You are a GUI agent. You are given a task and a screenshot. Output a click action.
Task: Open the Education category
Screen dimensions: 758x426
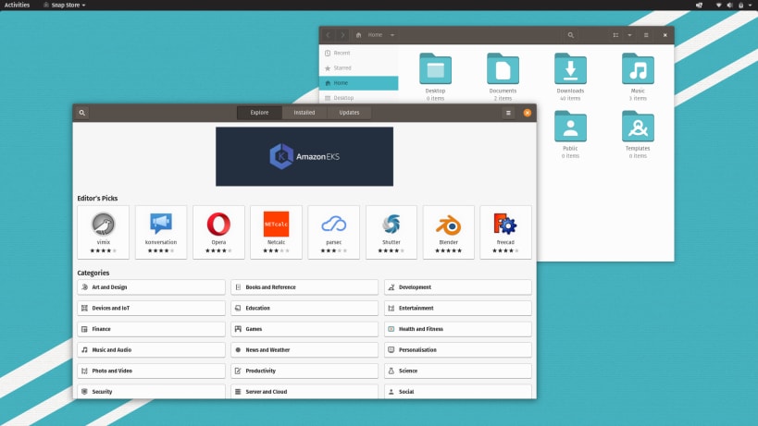coord(304,308)
